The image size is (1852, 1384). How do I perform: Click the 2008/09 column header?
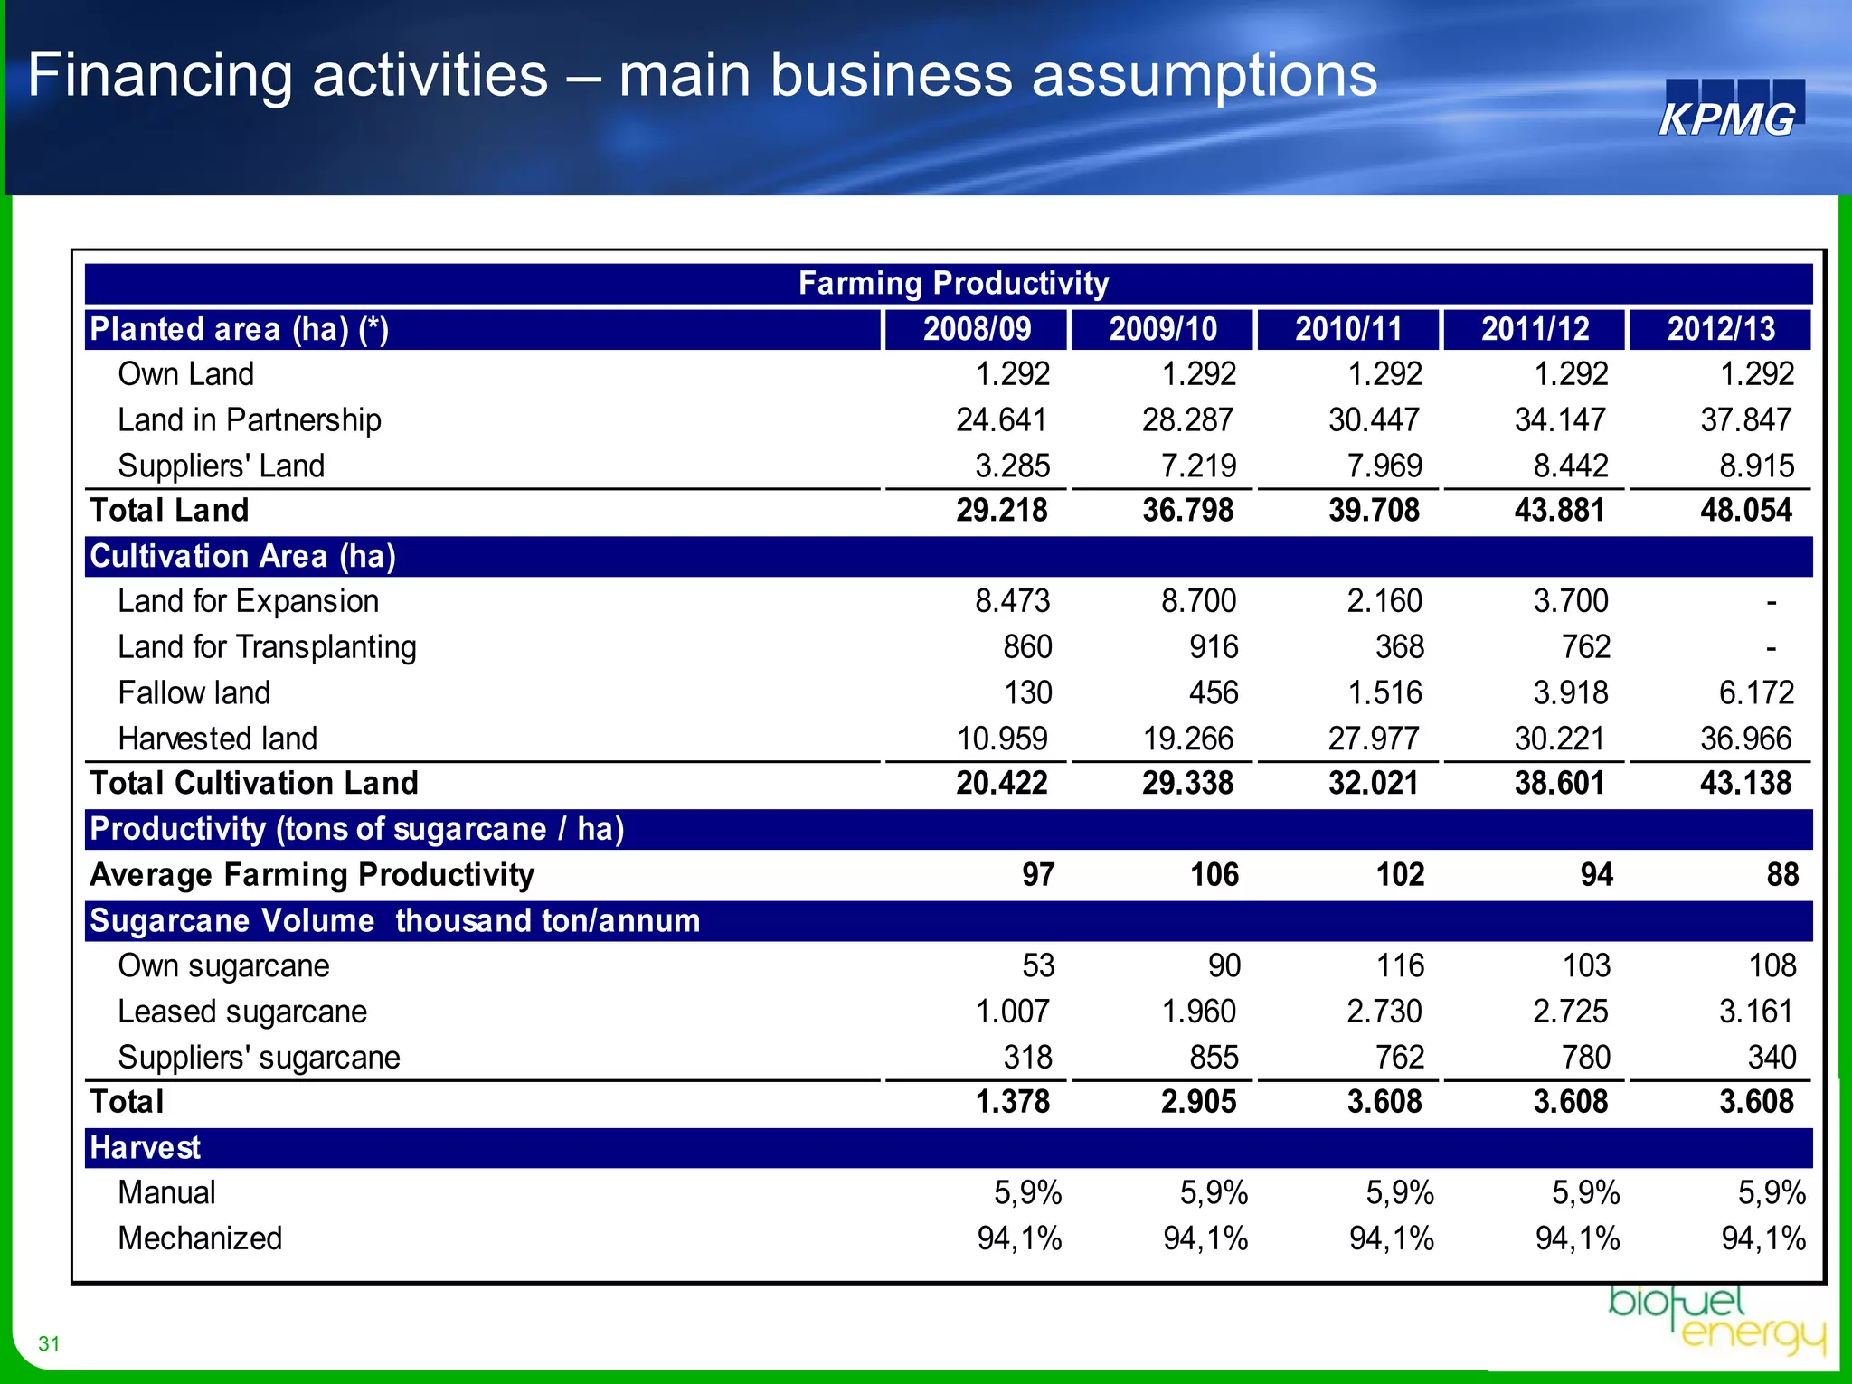976,329
